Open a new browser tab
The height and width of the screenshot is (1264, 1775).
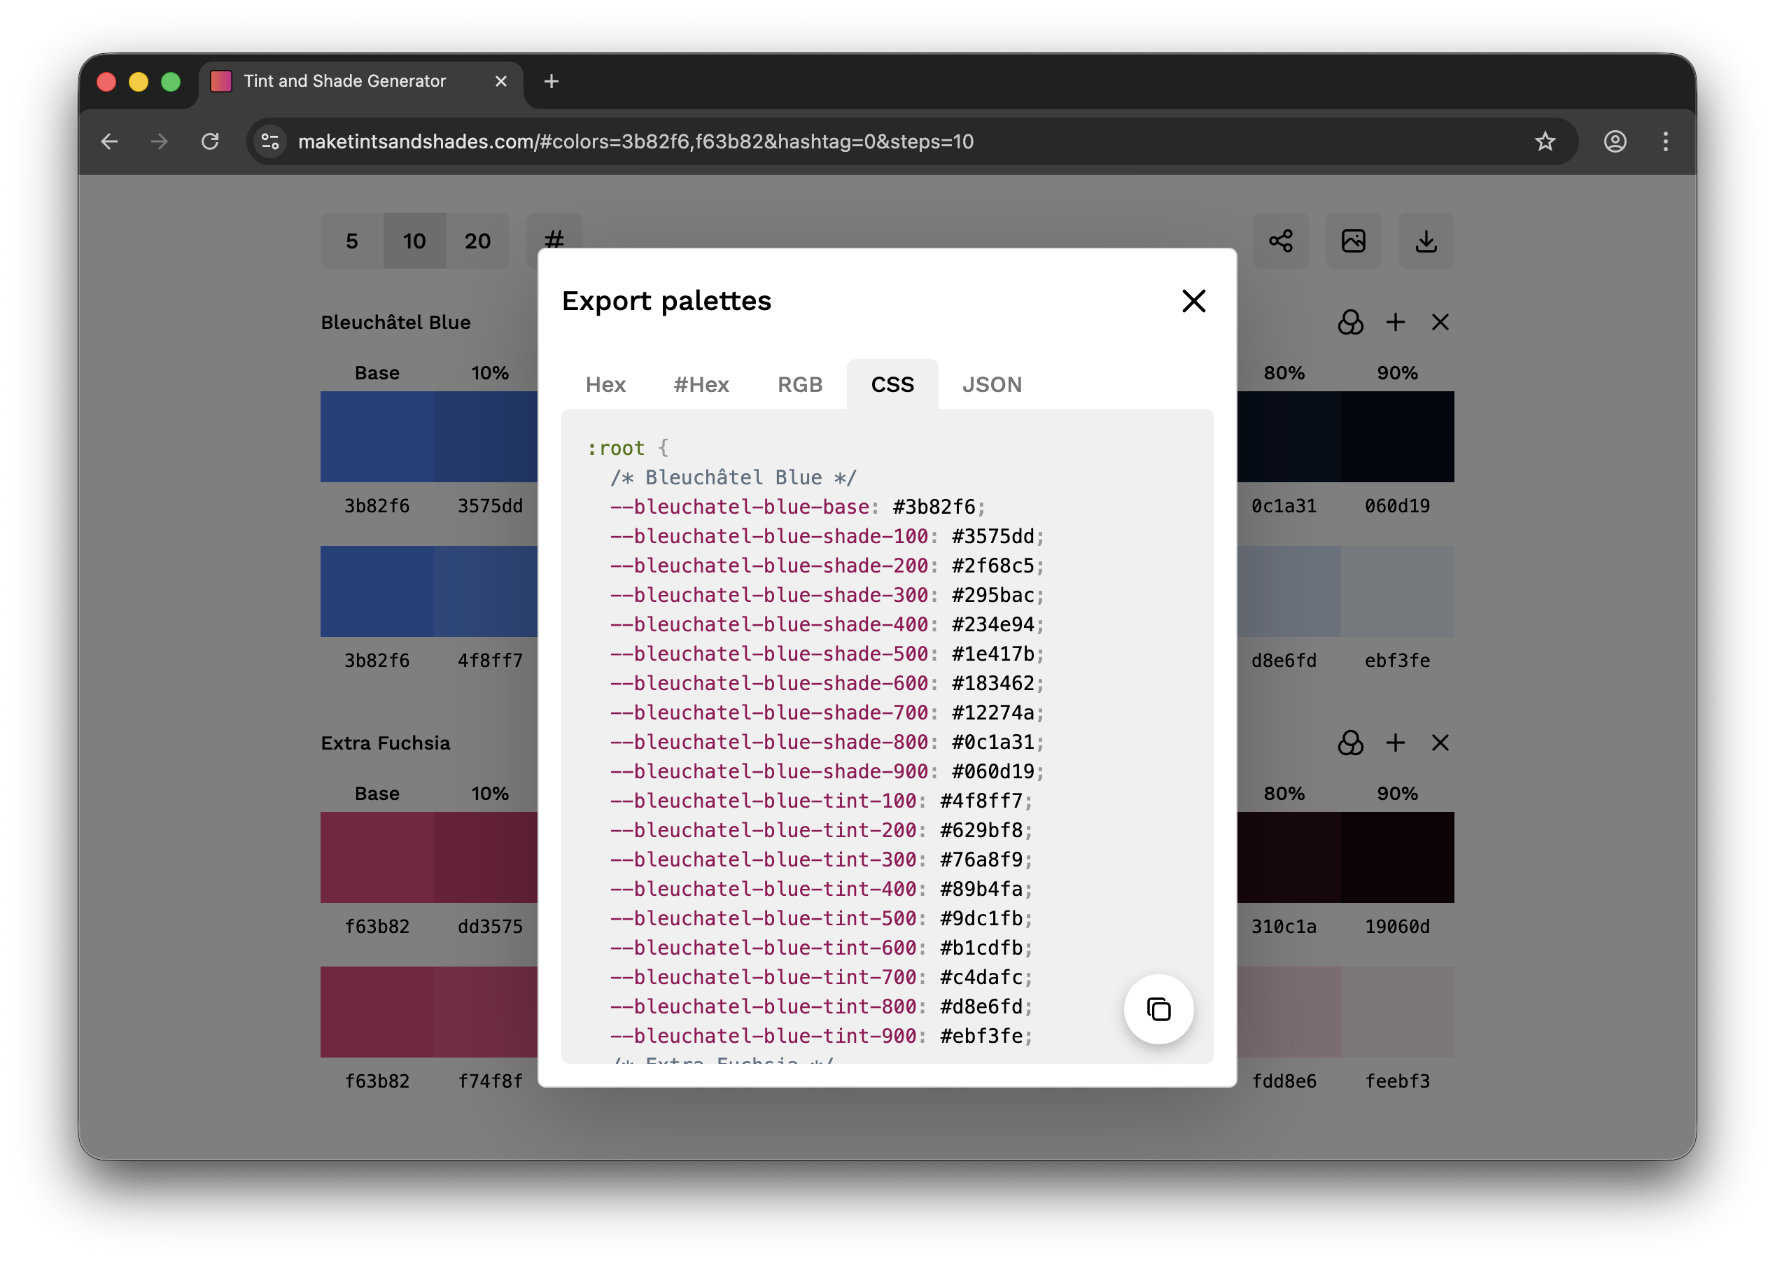pos(552,81)
